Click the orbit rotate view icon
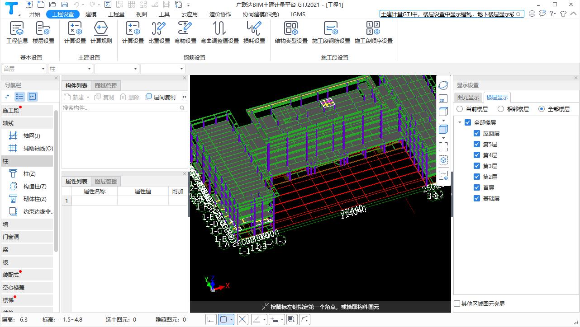This screenshot has width=580, height=327. pos(443,85)
